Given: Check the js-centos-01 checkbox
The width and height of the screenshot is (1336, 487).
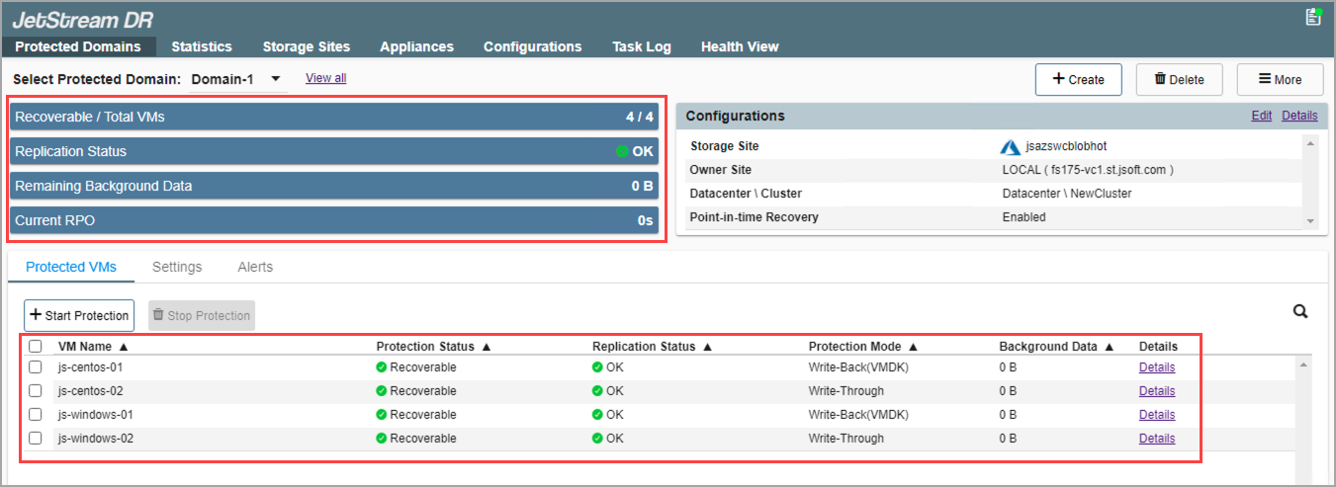Looking at the screenshot, I should click(36, 367).
